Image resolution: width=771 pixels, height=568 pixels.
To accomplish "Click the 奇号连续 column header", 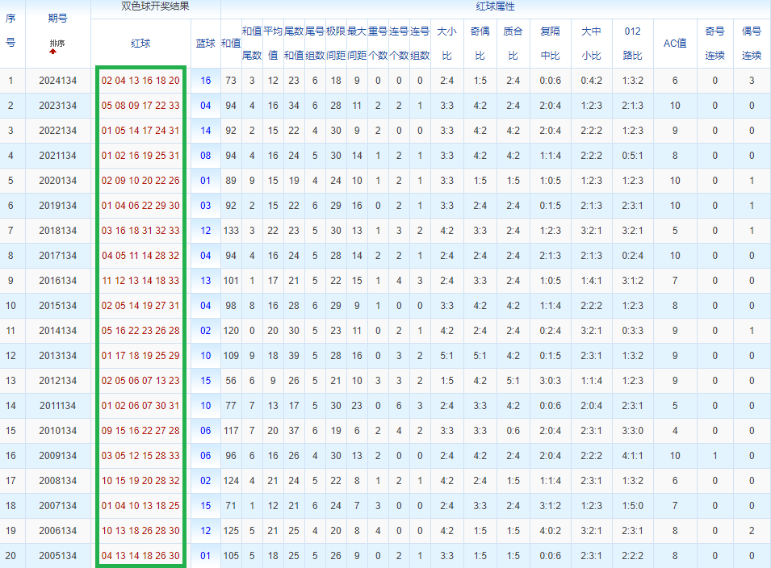I will pos(714,44).
